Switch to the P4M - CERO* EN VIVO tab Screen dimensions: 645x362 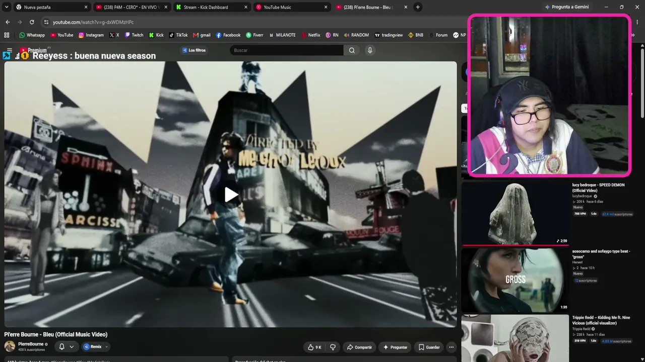click(132, 7)
